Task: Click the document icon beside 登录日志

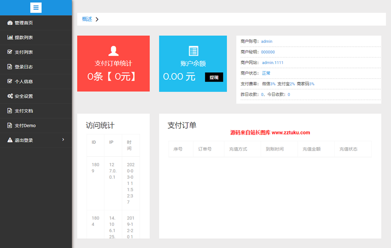Action: [10, 66]
